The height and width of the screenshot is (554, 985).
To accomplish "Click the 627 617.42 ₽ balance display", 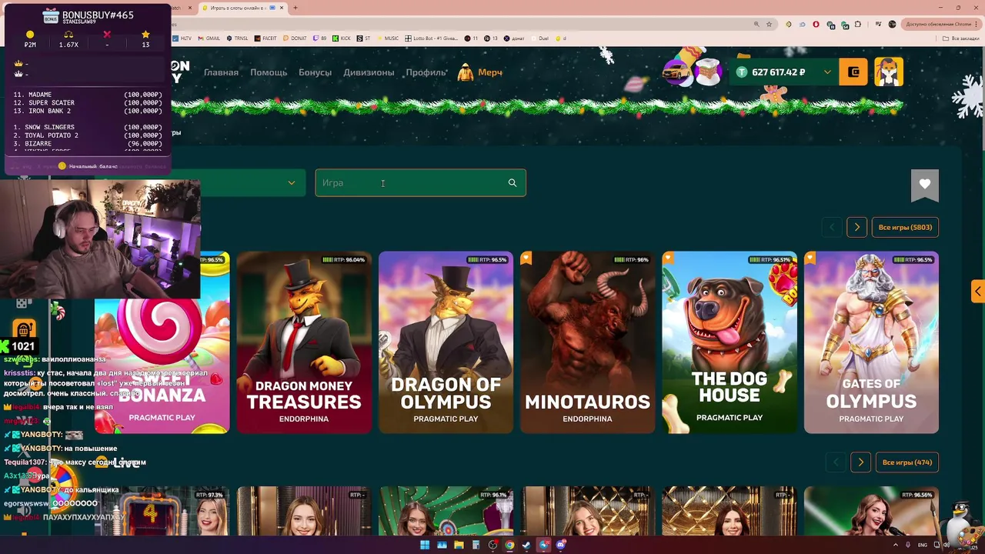I will coord(778,72).
